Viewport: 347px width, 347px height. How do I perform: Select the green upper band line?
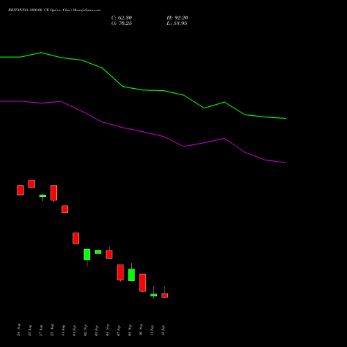point(143,90)
